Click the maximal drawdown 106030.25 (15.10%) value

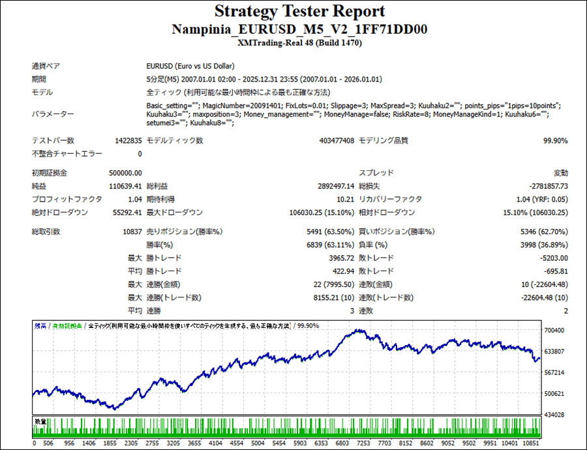coord(316,212)
